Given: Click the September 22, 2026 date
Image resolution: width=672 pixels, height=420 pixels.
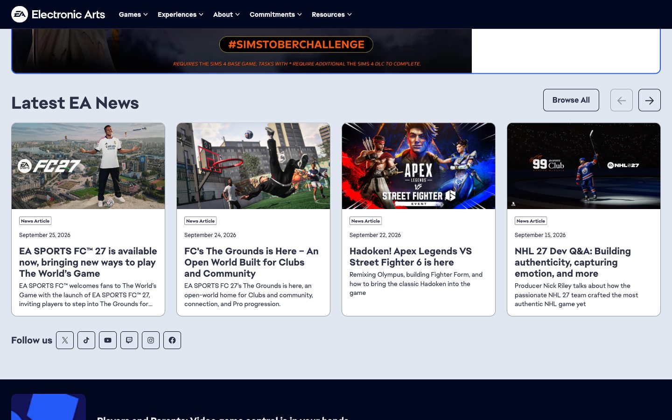Looking at the screenshot, I should point(375,235).
